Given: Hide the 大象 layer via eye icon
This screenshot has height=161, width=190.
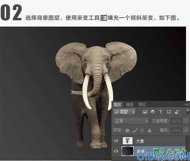Looking at the screenshot, I should pyautogui.click(x=116, y=141).
